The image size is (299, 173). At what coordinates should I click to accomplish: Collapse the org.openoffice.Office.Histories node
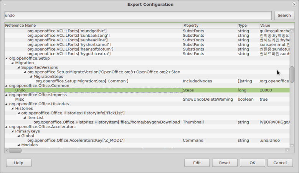(6, 104)
